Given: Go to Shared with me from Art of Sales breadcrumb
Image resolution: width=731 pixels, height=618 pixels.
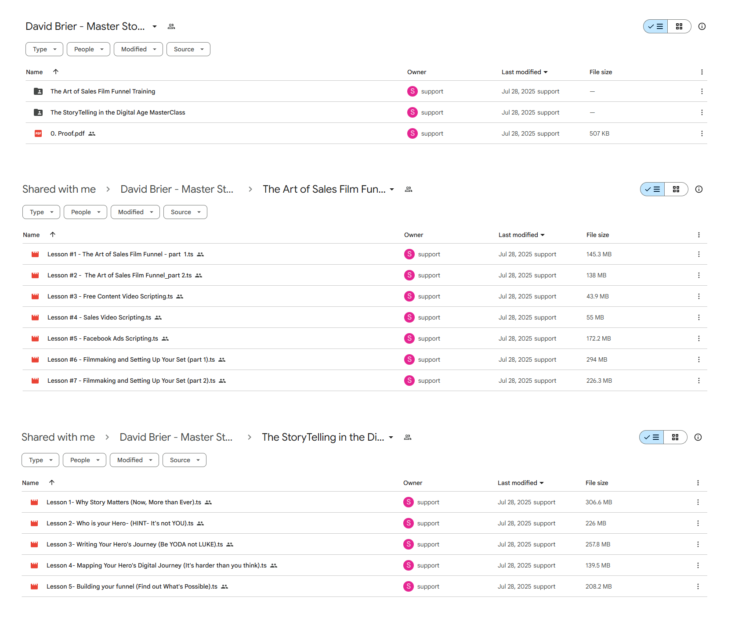Looking at the screenshot, I should click(59, 189).
